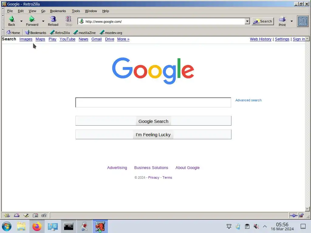The height and width of the screenshot is (233, 311).
Task: Toggle online/offline connection icon
Action: [293, 216]
